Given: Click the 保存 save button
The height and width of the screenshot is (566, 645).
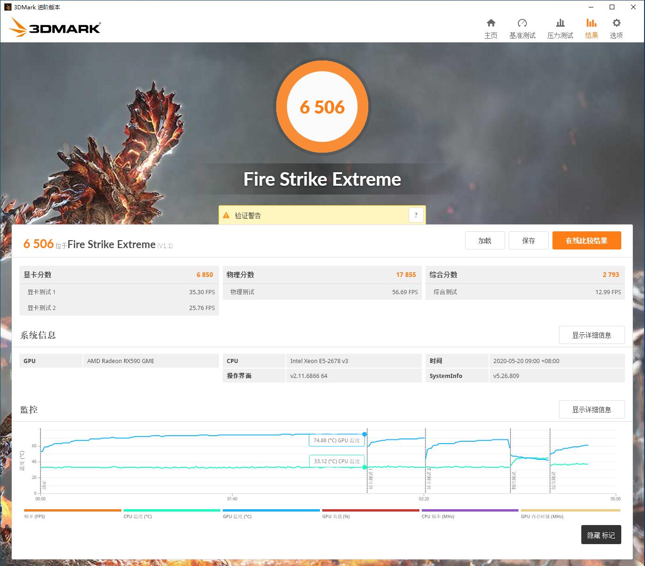Looking at the screenshot, I should click(529, 241).
